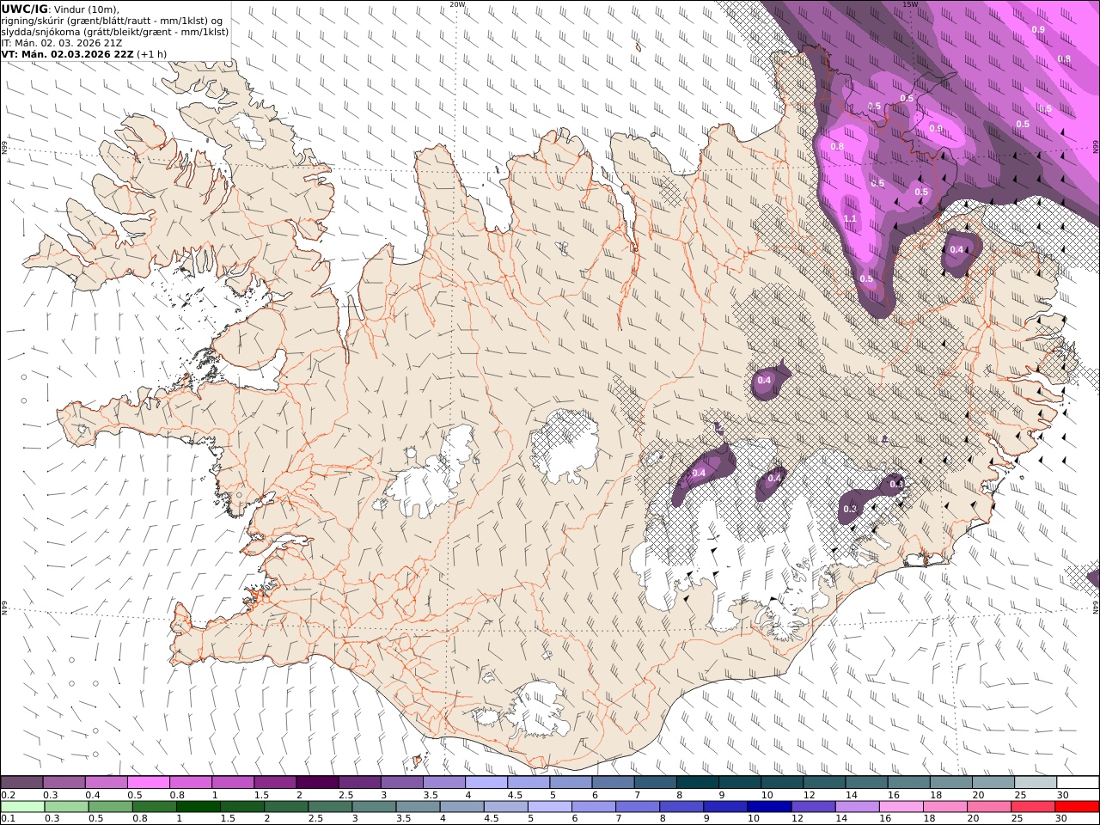Click bright red swatch at 30 in lower legend
Image resolution: width=1100 pixels, height=825 pixels.
click(1077, 806)
